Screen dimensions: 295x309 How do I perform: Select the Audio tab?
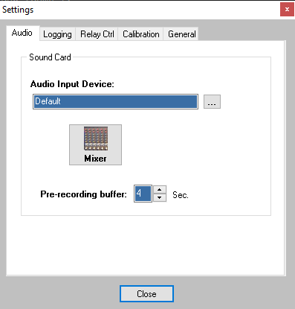[x=22, y=33]
